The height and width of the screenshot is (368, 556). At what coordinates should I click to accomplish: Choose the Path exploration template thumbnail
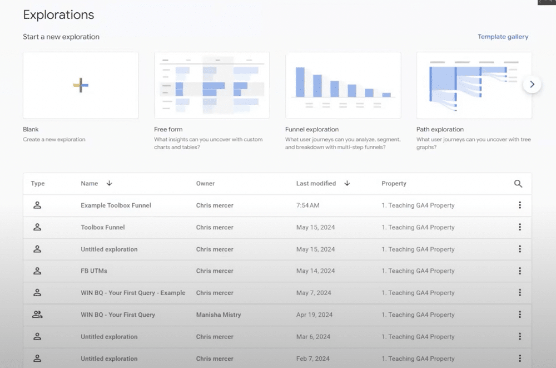point(474,85)
